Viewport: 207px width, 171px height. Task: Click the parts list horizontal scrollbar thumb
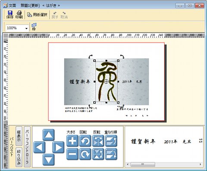[x=143, y=164]
